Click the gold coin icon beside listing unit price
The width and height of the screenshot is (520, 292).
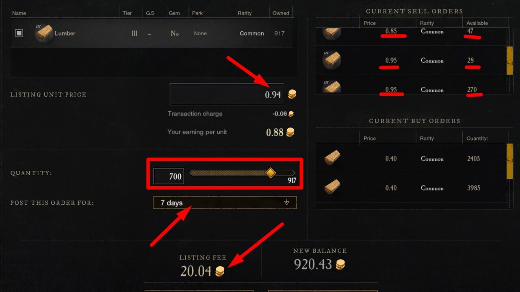pyautogui.click(x=292, y=94)
